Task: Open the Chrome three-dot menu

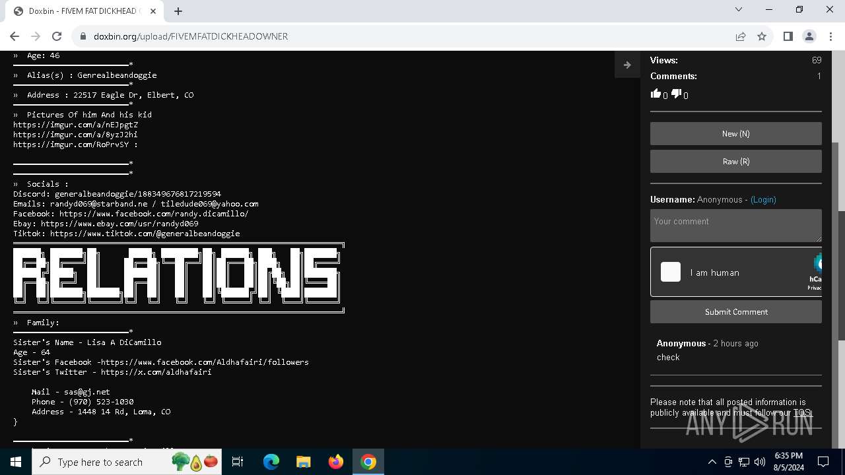Action: (830, 36)
